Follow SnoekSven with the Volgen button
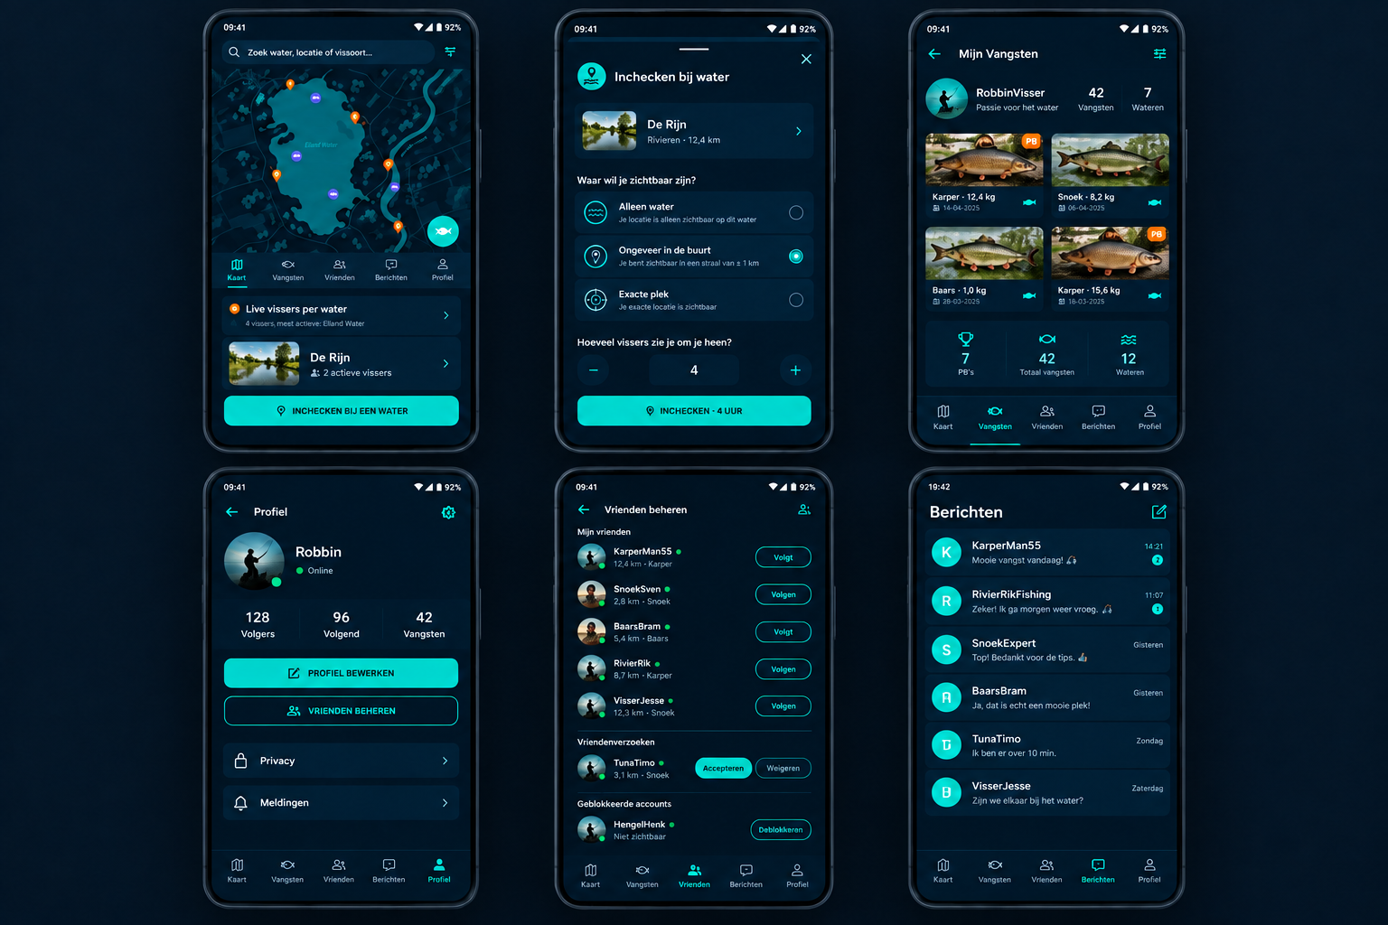The image size is (1388, 925). click(x=783, y=594)
